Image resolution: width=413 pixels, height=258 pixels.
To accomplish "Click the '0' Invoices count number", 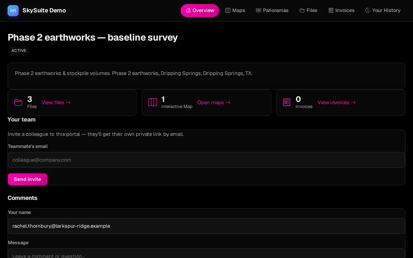I will (x=298, y=99).
